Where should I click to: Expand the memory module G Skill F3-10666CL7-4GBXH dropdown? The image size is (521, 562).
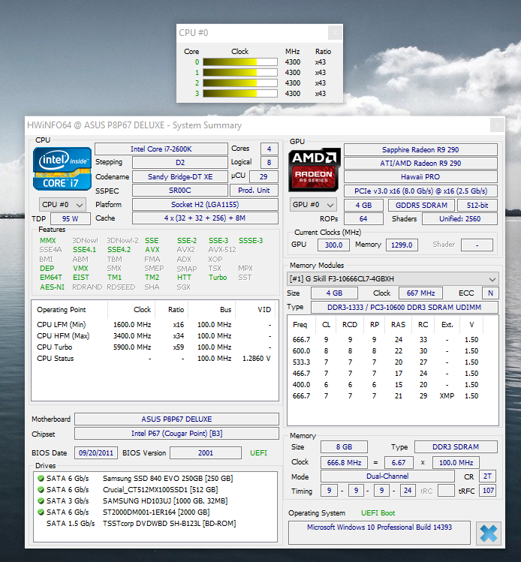[x=393, y=279]
